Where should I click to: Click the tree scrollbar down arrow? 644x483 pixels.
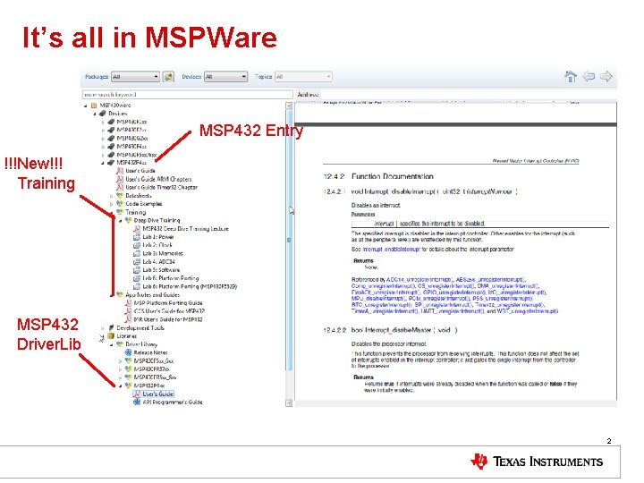pos(289,402)
